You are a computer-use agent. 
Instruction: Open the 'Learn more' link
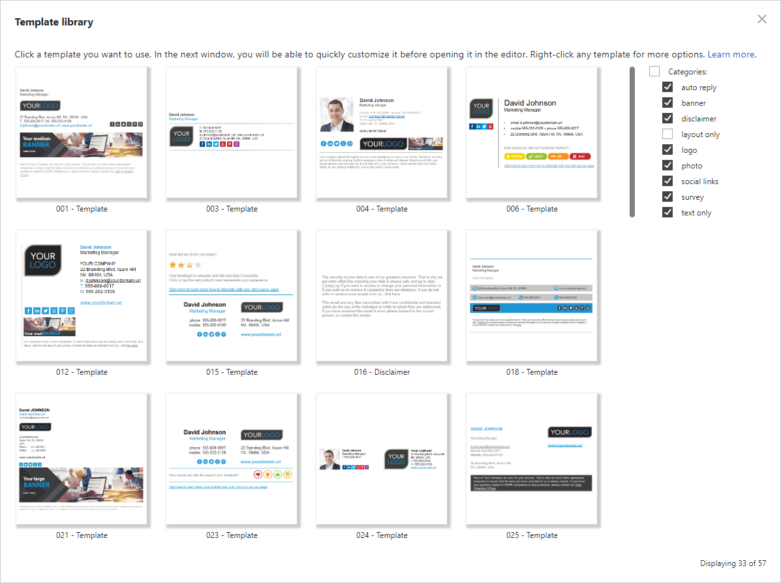click(732, 54)
